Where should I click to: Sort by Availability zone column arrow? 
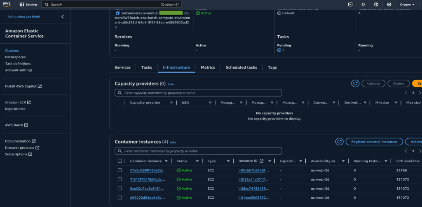coord(343,161)
